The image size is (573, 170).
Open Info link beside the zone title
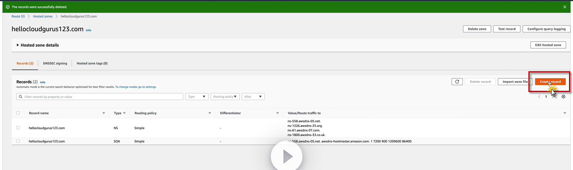pyautogui.click(x=88, y=30)
